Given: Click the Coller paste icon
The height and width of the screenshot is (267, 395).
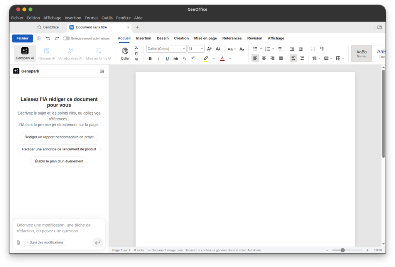Looking at the screenshot, I should pos(125,51).
